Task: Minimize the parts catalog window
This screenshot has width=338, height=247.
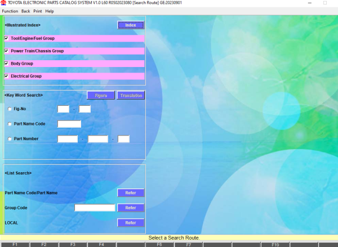Action: click(310, 3)
